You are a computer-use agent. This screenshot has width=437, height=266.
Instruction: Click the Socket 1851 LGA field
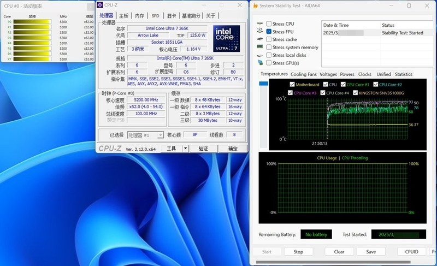tap(167, 42)
